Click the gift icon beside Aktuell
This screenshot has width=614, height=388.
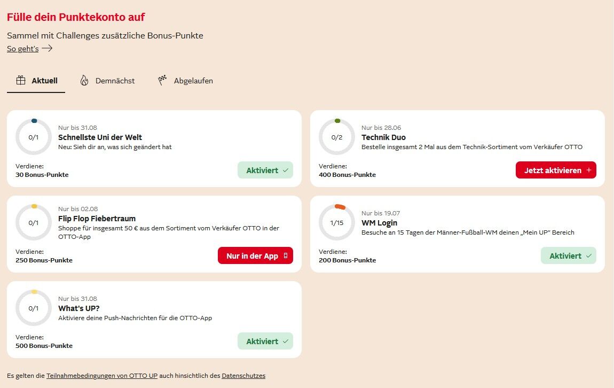pyautogui.click(x=21, y=80)
